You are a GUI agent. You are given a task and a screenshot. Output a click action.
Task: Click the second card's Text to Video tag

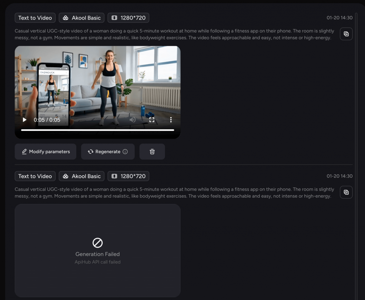pyautogui.click(x=35, y=176)
